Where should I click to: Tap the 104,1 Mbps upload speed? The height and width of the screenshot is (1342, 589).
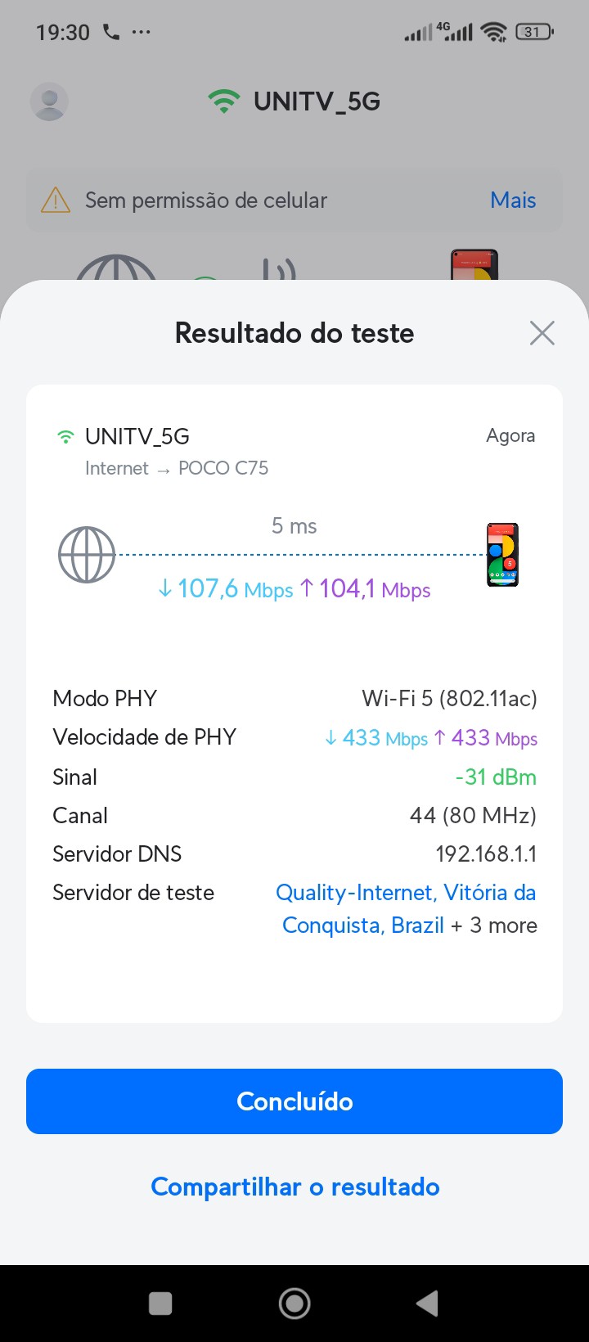pos(366,589)
